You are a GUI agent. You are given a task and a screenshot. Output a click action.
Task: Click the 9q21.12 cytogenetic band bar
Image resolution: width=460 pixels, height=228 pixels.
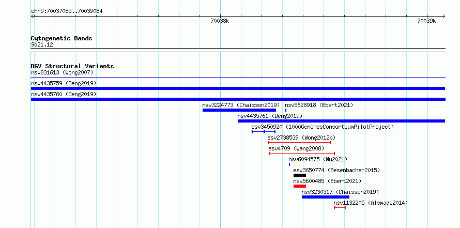point(238,50)
